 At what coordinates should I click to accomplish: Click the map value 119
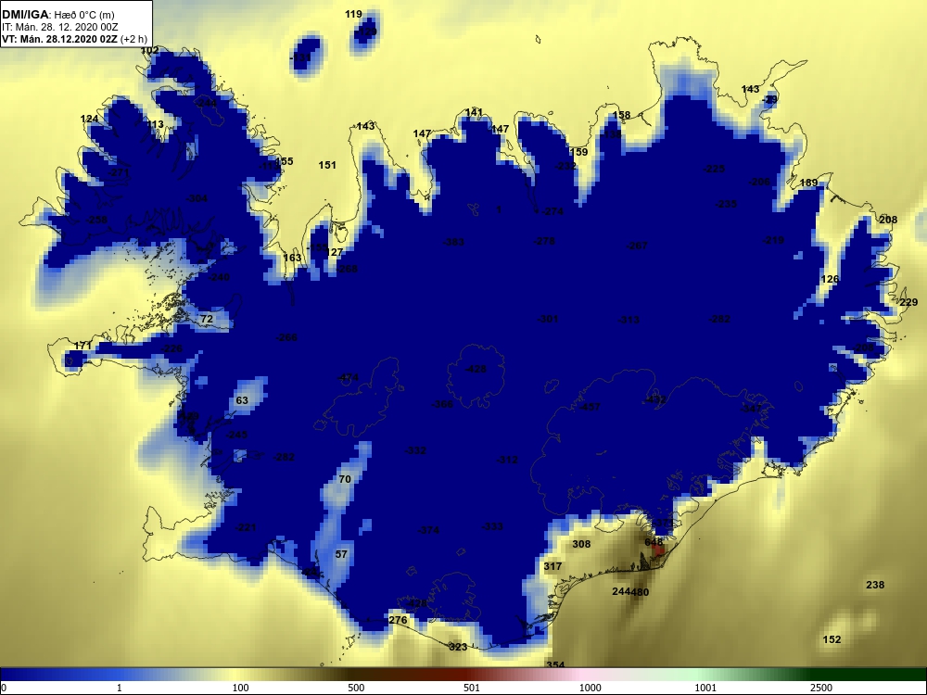point(353,14)
